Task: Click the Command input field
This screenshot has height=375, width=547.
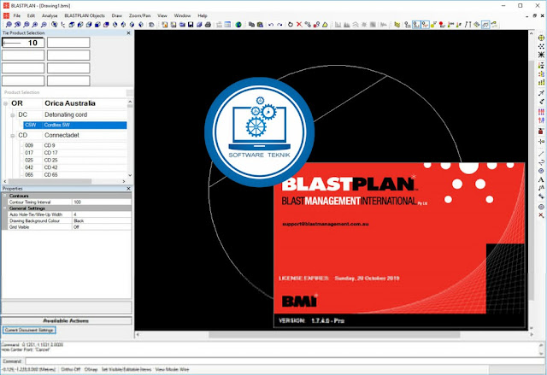Action: 283,361
